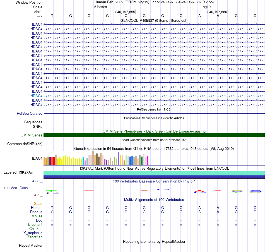265x252 pixels.
Task: Click the hg19 text beside scale bar
Action: pyautogui.click(x=207, y=7)
